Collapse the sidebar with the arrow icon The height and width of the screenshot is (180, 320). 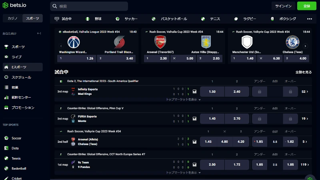point(39,33)
